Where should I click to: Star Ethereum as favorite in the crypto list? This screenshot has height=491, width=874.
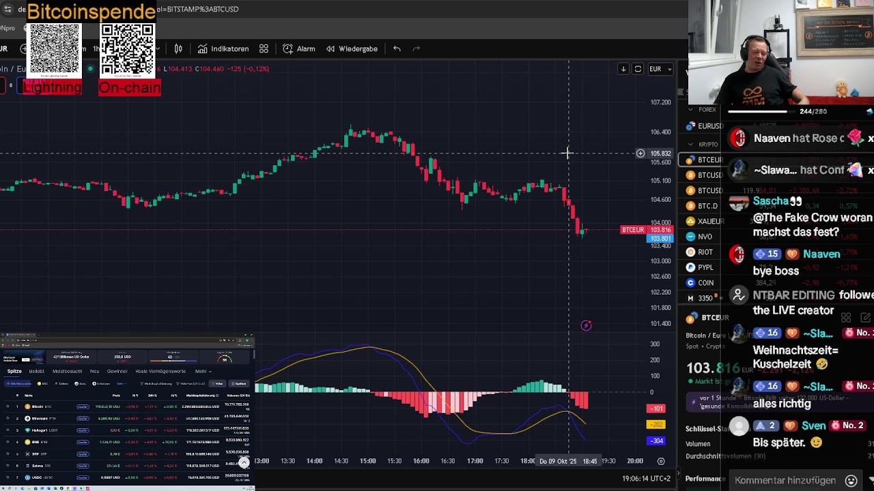click(8, 418)
